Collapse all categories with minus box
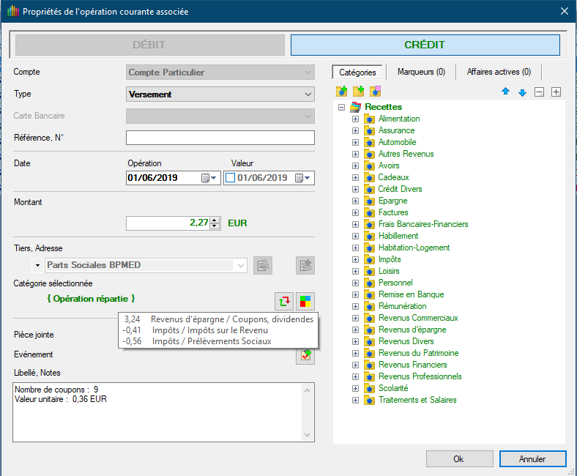577x476 pixels. [540, 92]
